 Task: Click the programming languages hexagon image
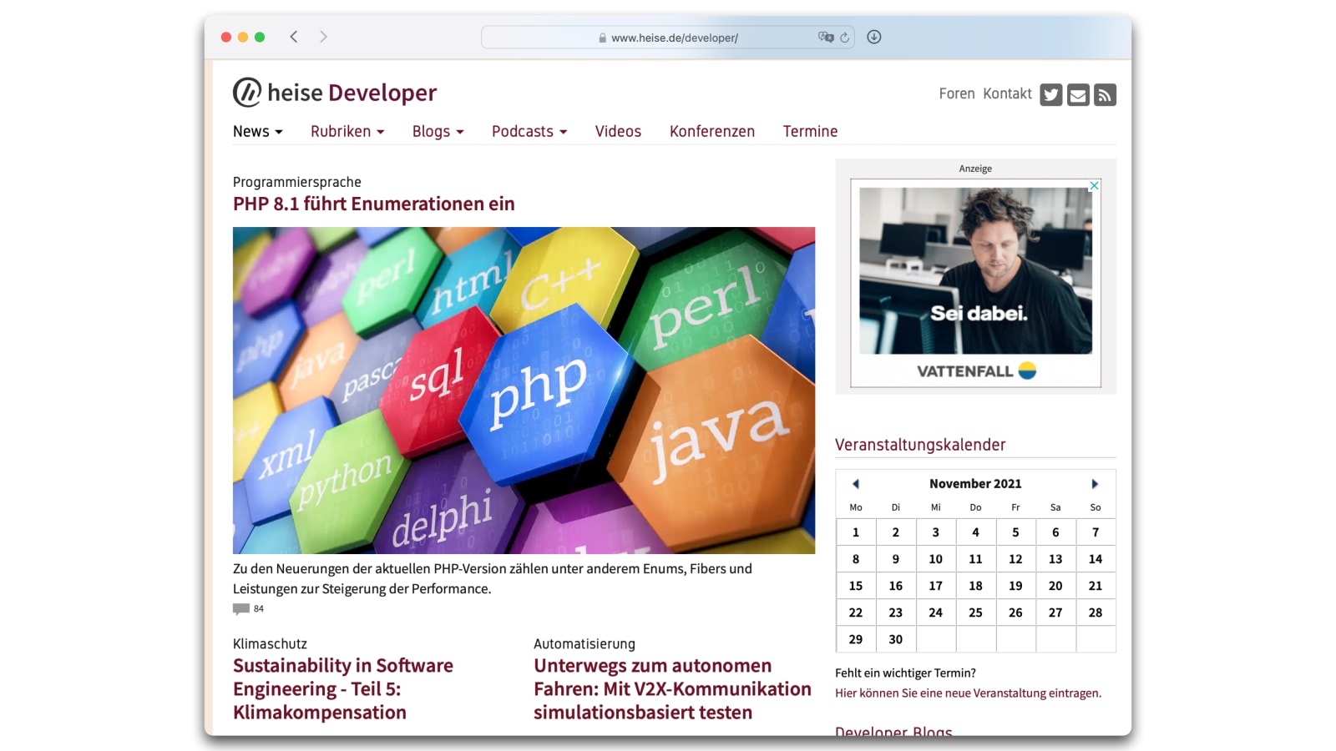(524, 390)
